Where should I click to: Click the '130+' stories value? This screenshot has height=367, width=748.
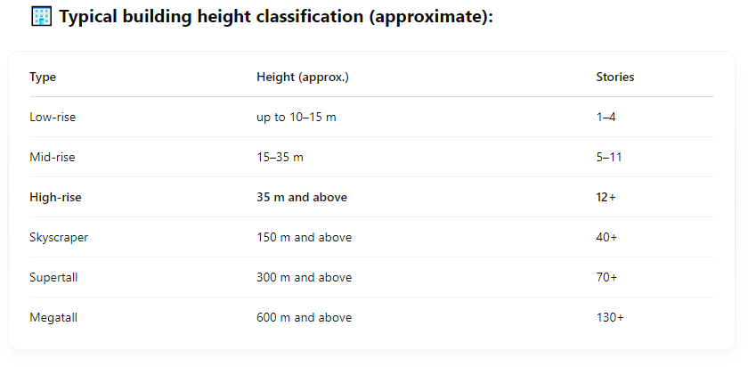pyautogui.click(x=610, y=317)
